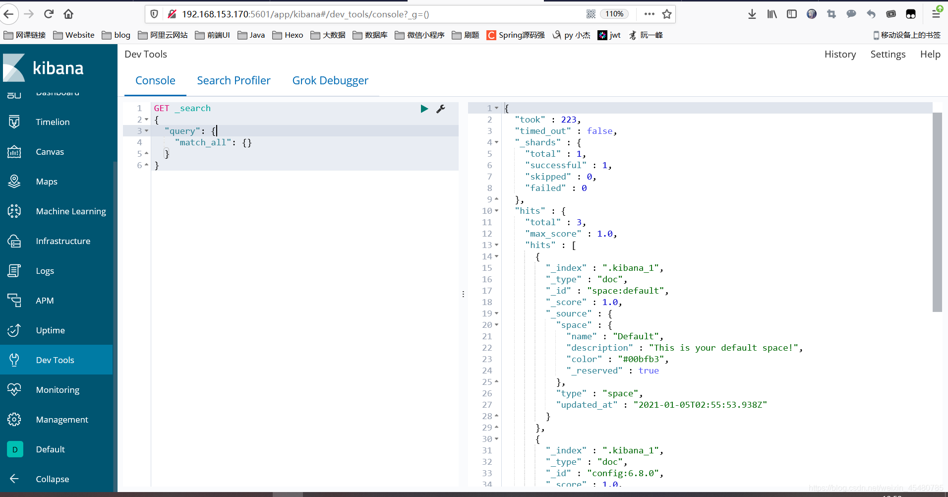Open the browser hamburger menu
Image resolution: width=948 pixels, height=497 pixels.
pos(936,14)
